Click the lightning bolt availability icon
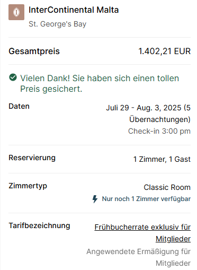This screenshot has height=270, width=197. 95,199
